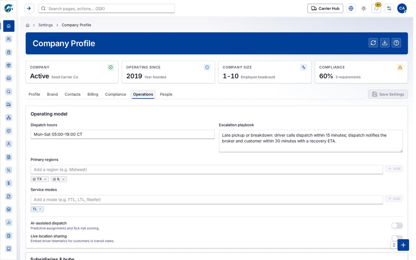Viewport: 416px width, 260px height.
Task: Click the Carrier Hub button
Action: click(325, 8)
